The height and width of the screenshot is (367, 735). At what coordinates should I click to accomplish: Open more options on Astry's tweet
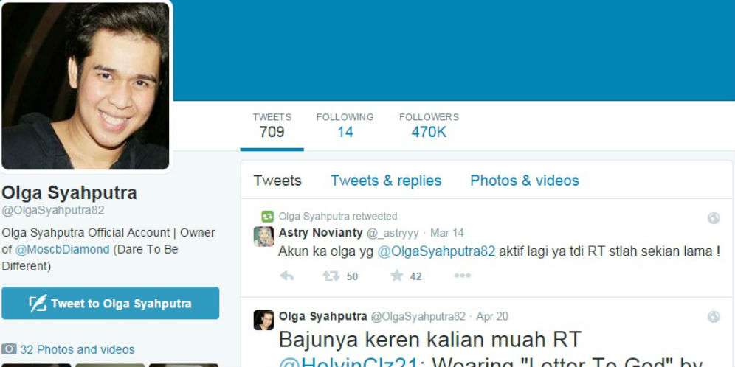pos(462,276)
